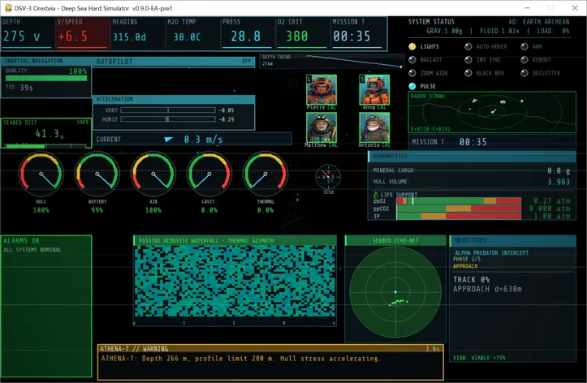Click the HEADING value 315.0d

[129, 37]
